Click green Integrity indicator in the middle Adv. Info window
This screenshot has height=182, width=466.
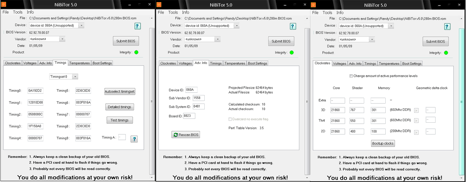(x=291, y=53)
